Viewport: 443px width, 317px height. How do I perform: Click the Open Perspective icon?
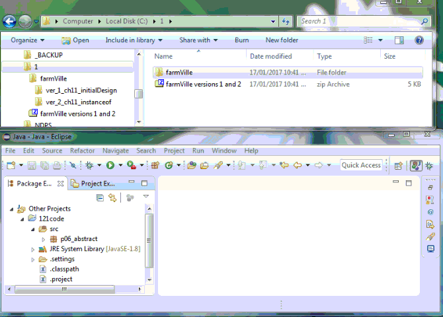point(398,166)
